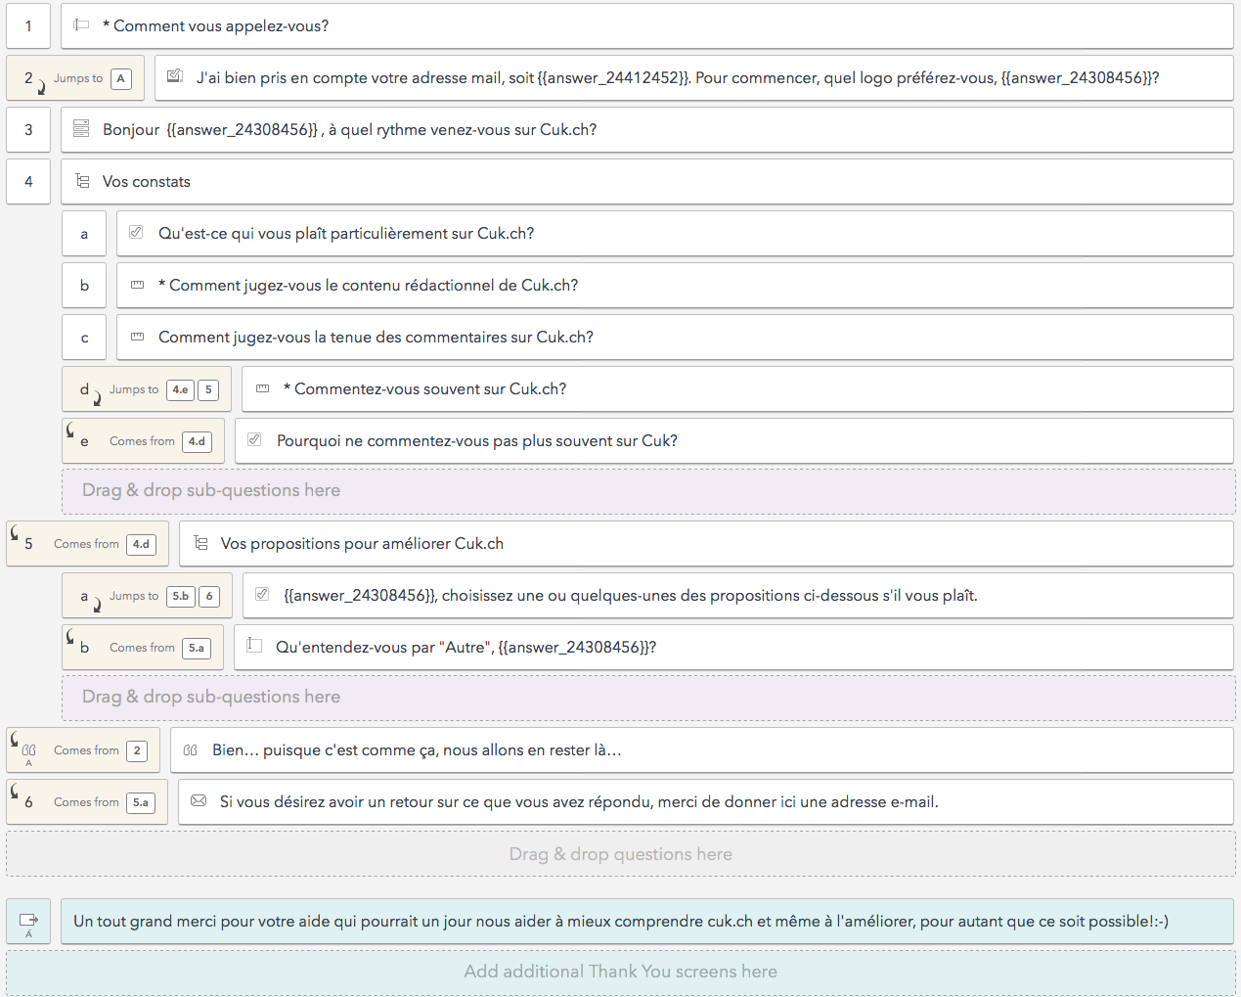
Task: Click jump target badge '6' on question 5.a
Action: (x=209, y=596)
